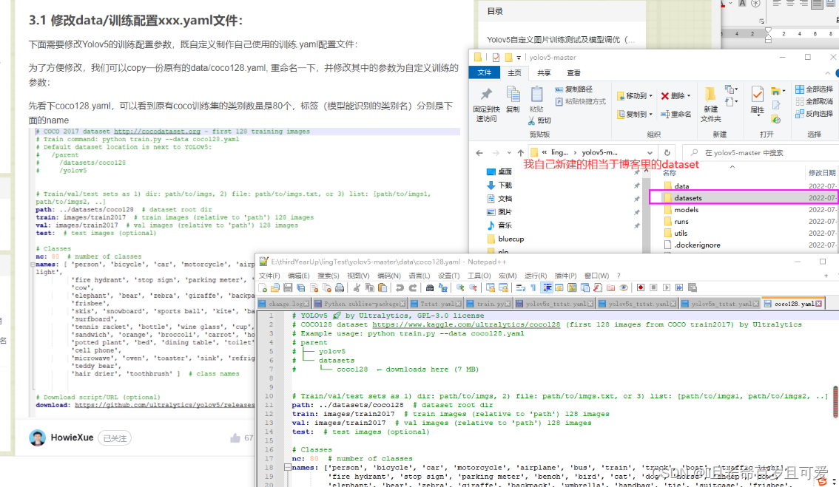Click the Save icon in Notepad++ toolbar

pyautogui.click(x=288, y=288)
